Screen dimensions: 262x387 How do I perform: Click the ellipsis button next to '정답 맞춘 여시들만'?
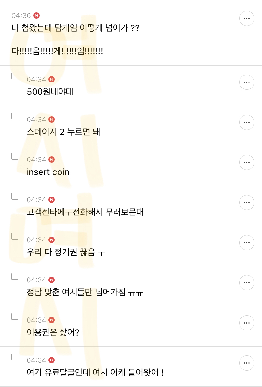pos(246,283)
